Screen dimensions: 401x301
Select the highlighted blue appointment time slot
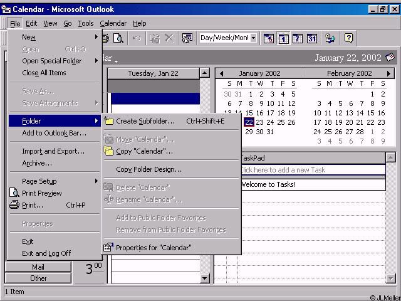[x=155, y=98]
